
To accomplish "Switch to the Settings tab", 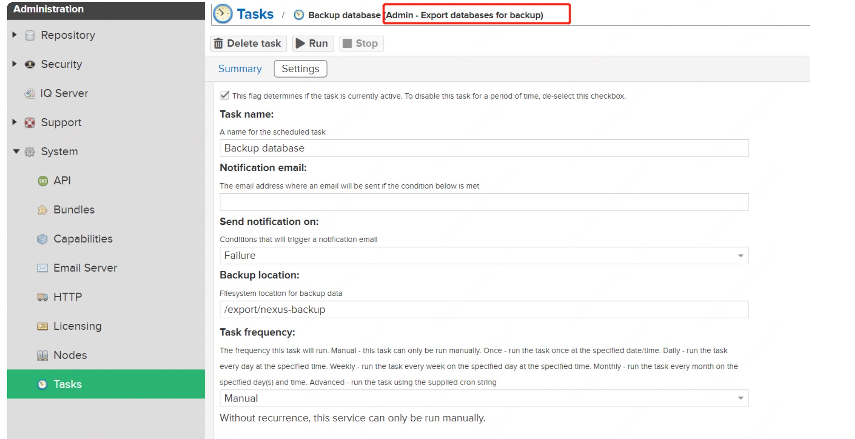I will [300, 69].
